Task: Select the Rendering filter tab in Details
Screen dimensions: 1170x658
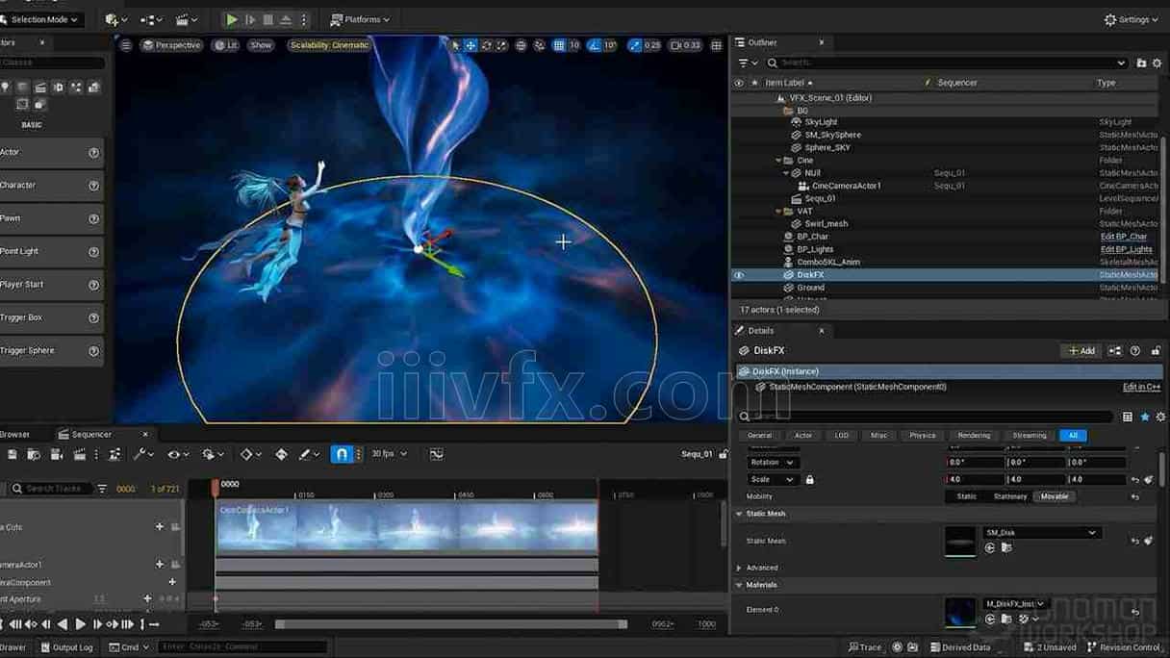Action: click(x=974, y=436)
